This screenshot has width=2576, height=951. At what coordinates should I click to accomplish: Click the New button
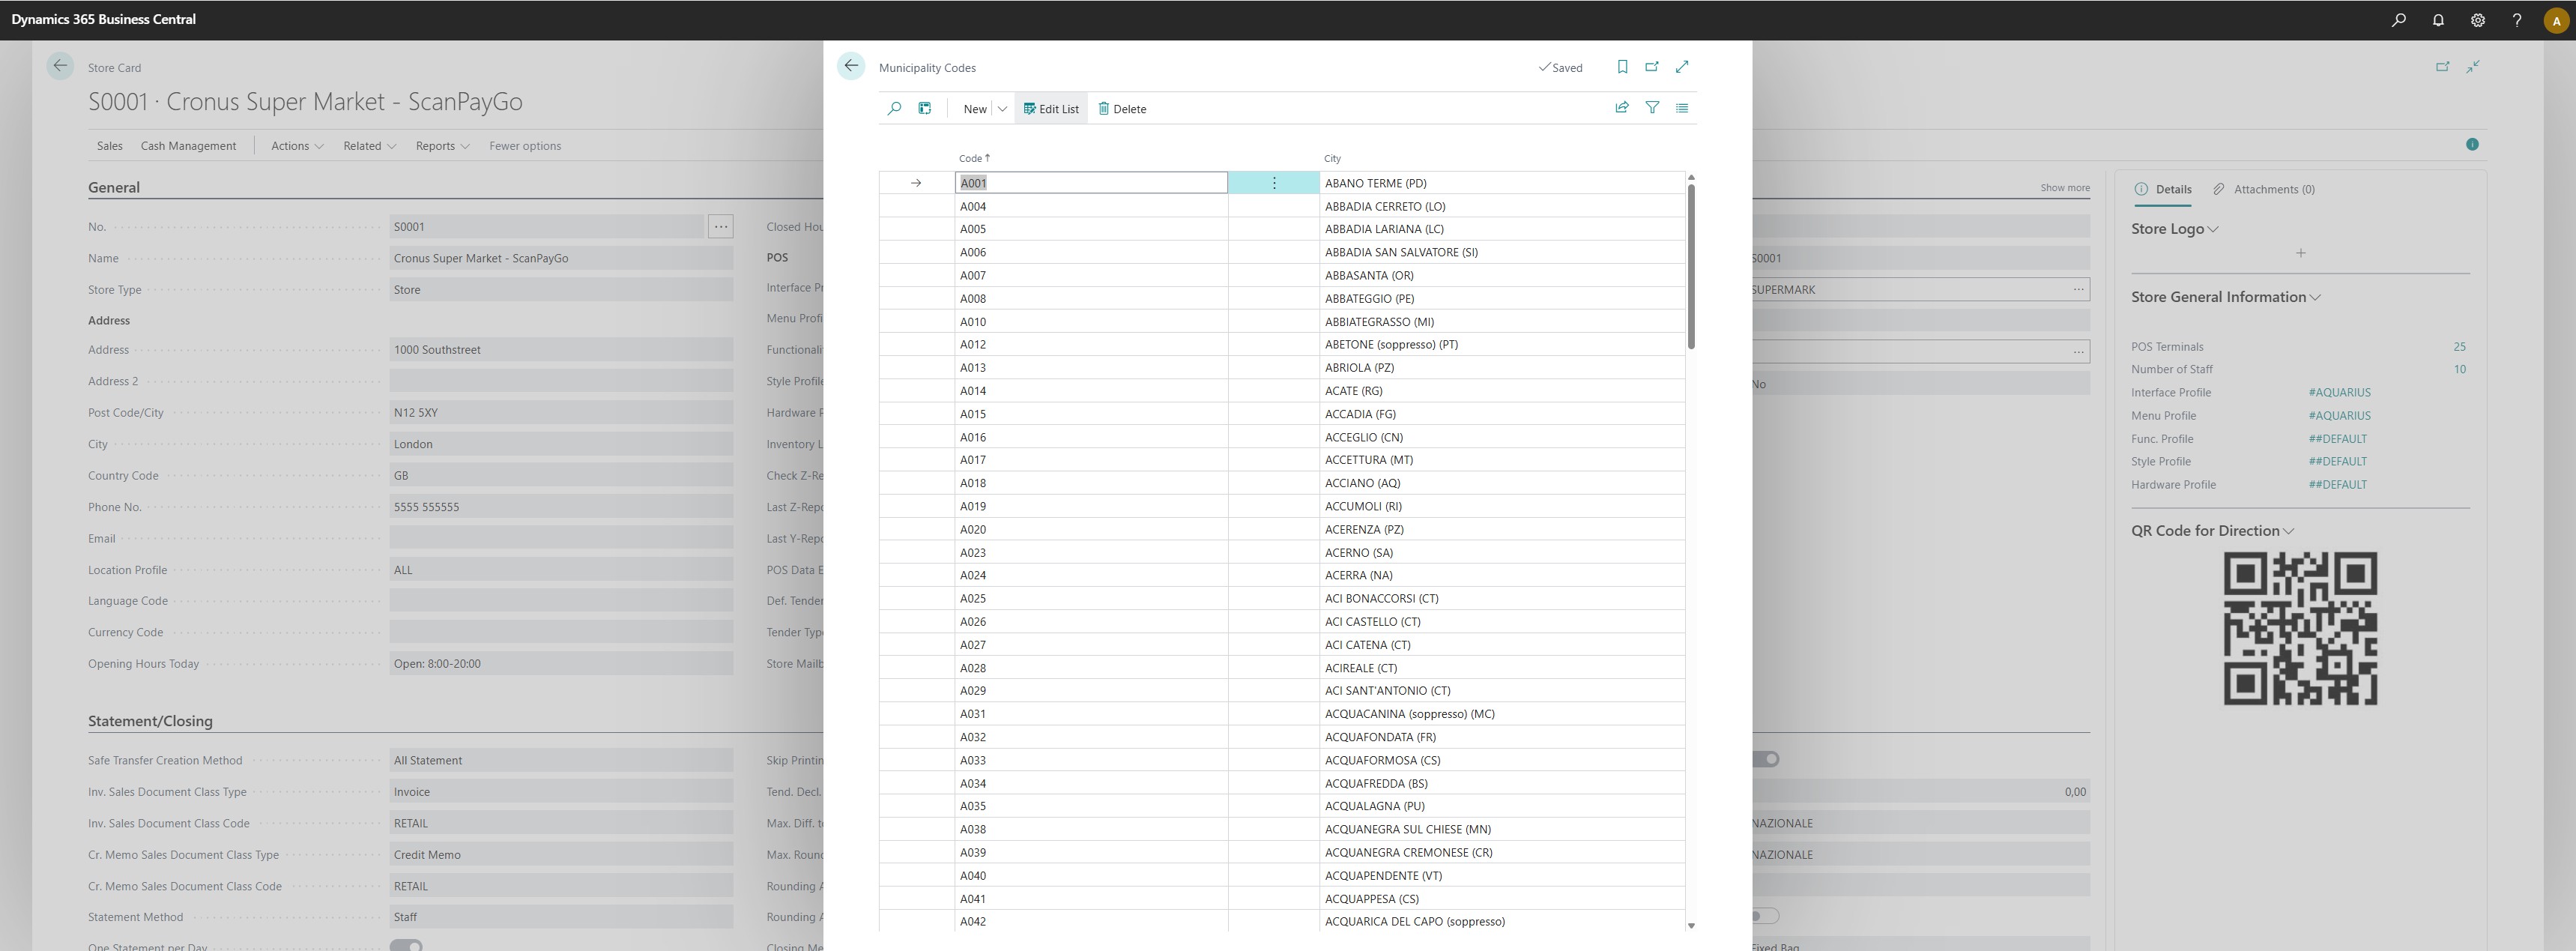click(x=974, y=109)
